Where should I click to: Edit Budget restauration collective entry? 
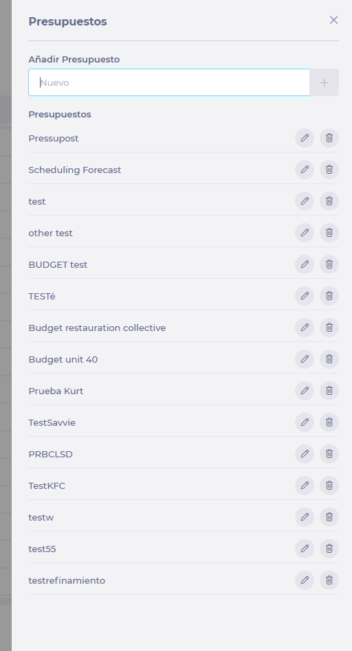(x=305, y=327)
